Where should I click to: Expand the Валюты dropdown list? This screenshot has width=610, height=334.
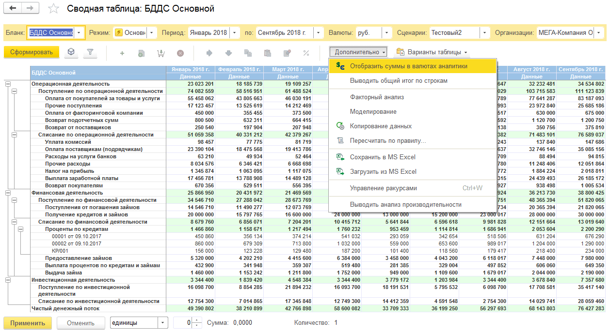[386, 33]
